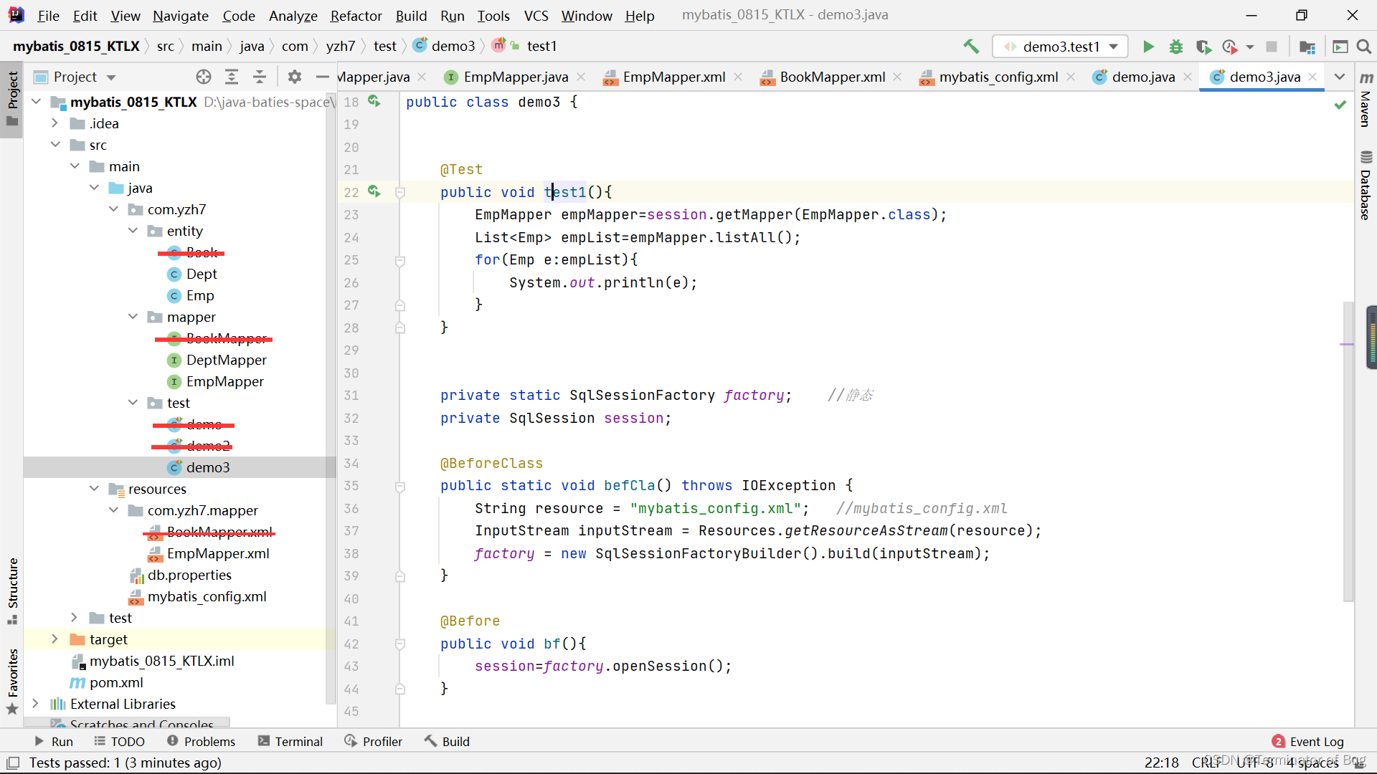
Task: Open the Run tool window button
Action: [53, 742]
